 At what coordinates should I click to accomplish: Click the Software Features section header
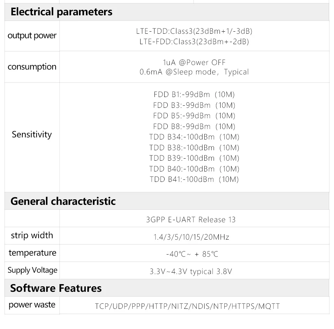[x=56, y=288]
